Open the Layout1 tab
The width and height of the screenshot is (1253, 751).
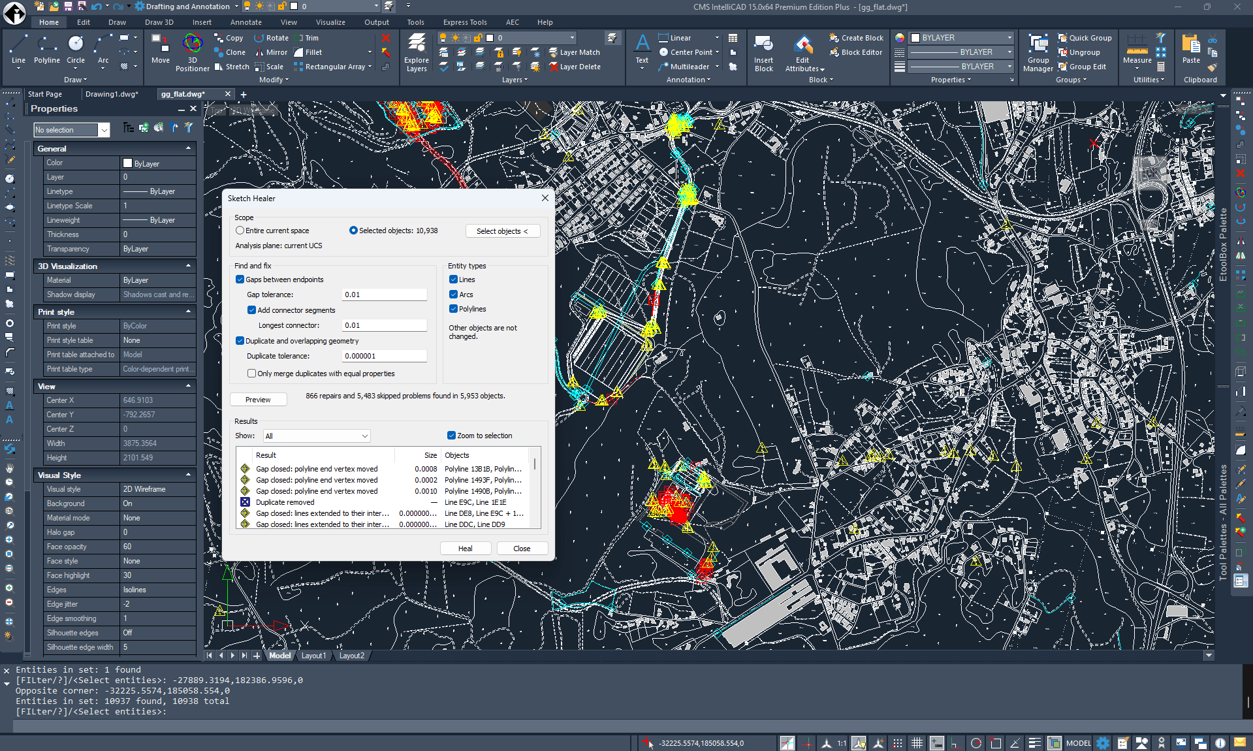tap(313, 656)
